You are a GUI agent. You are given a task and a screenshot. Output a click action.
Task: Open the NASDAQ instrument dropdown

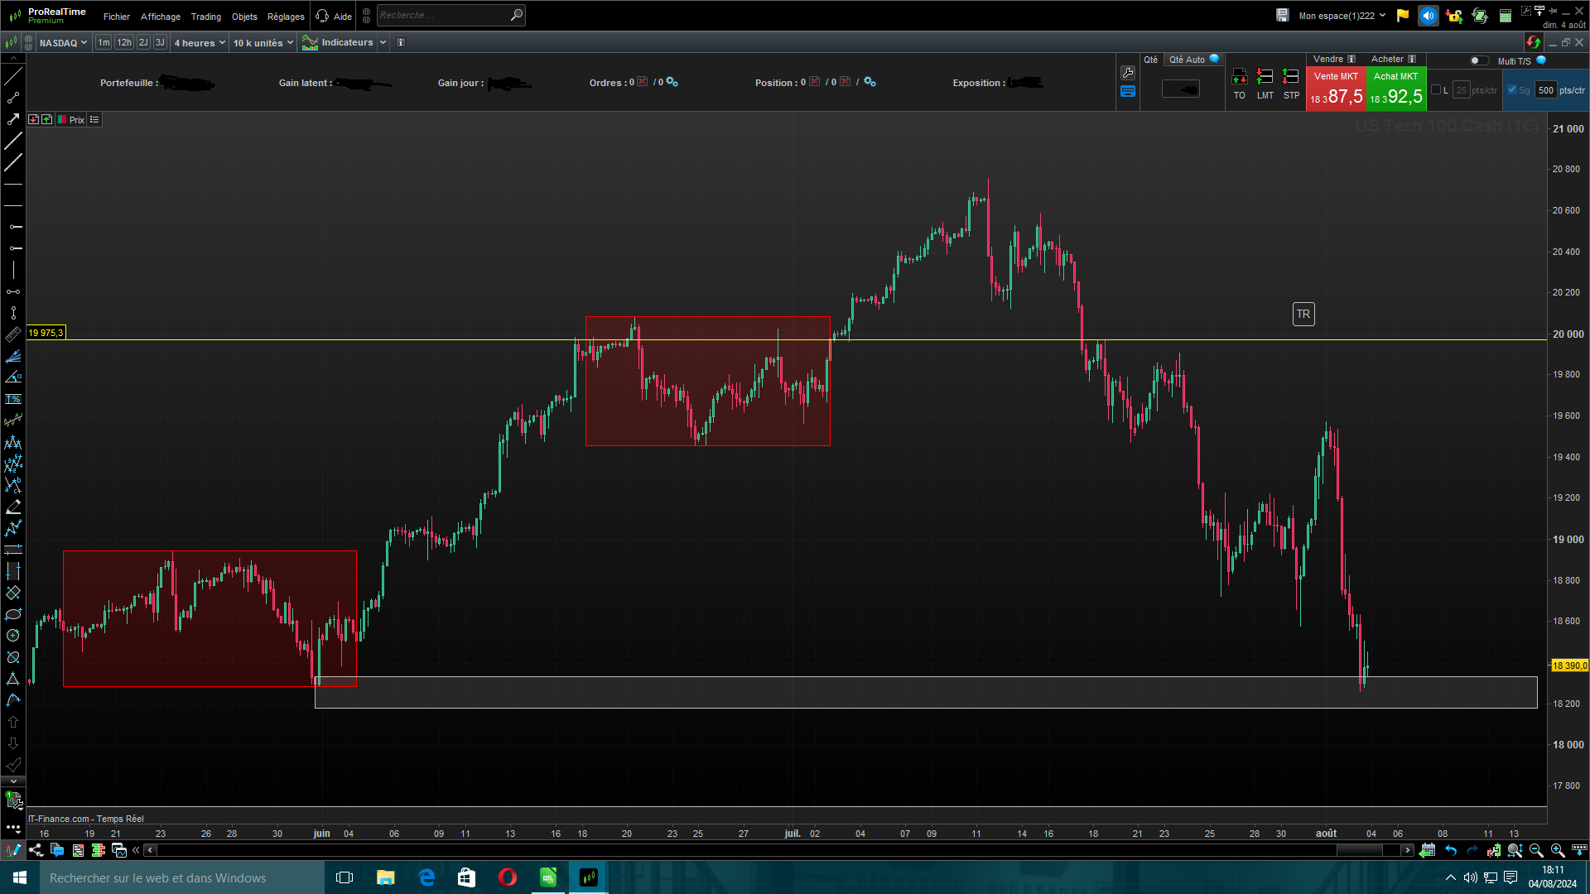tap(63, 43)
